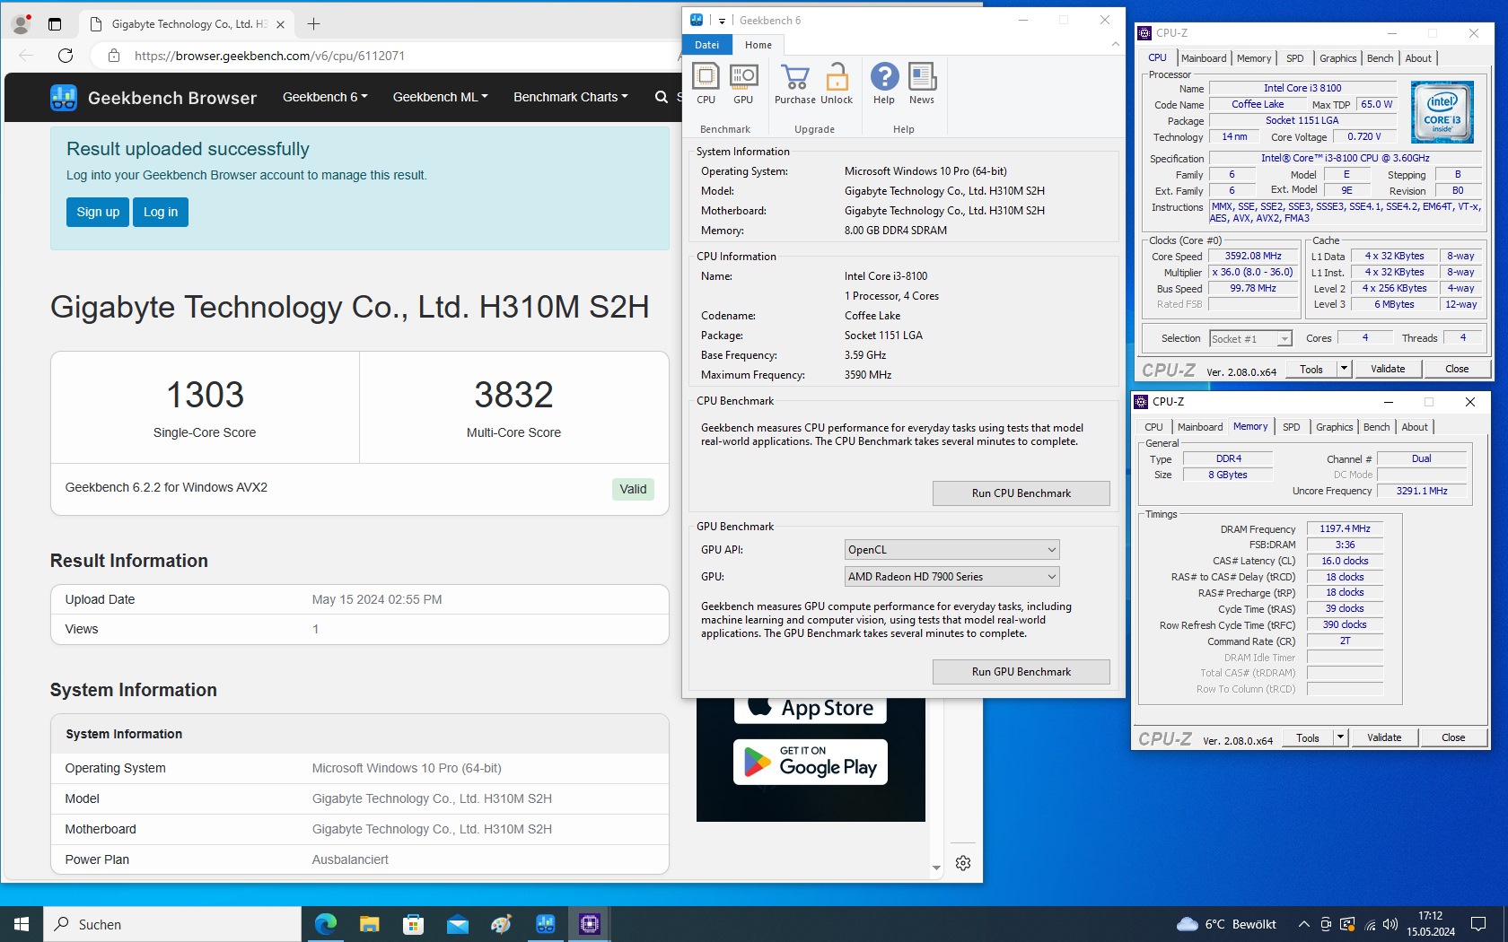Go back in the browser

pyautogui.click(x=26, y=56)
